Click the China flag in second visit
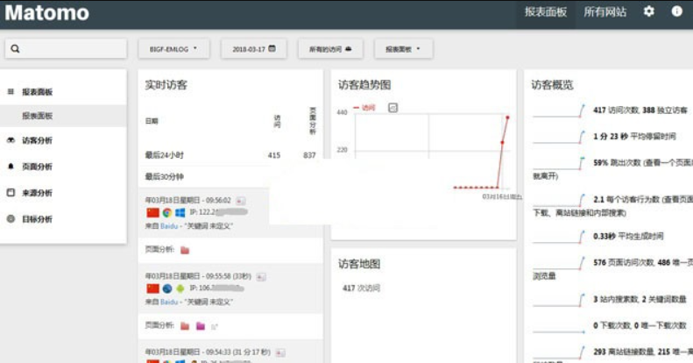The image size is (693, 363). [x=152, y=288]
